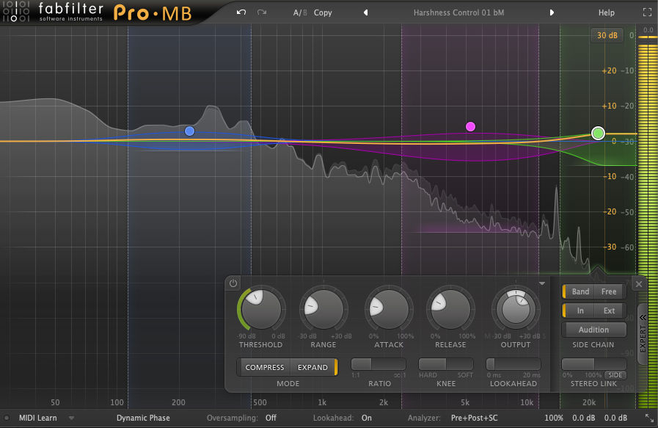Click the first 0.0 dB level value
The width and height of the screenshot is (658, 428).
[584, 418]
